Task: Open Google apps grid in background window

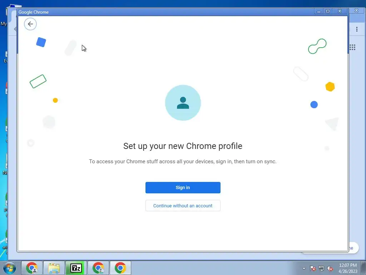Action: point(352,47)
